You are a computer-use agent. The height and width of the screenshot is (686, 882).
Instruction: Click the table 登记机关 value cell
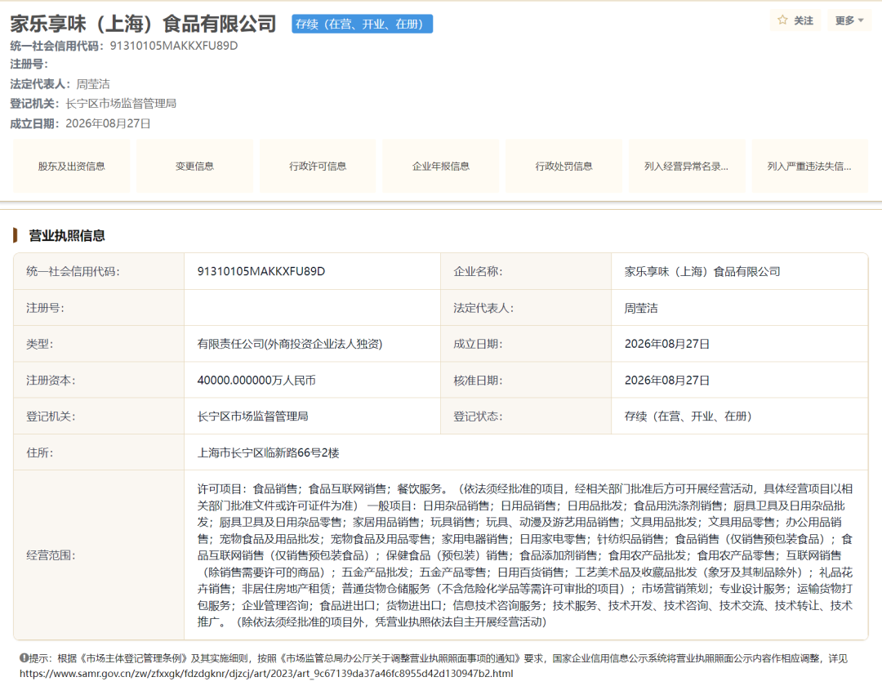coord(312,416)
